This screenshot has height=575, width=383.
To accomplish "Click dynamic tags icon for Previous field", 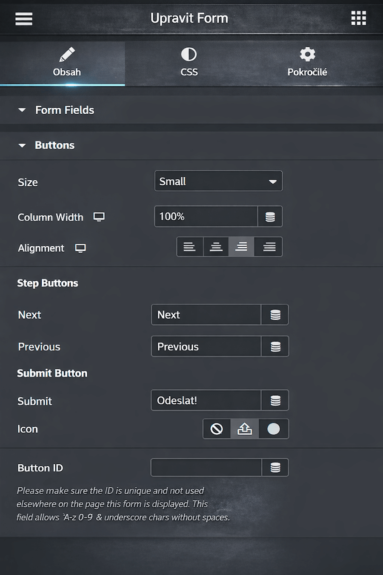I will [275, 347].
